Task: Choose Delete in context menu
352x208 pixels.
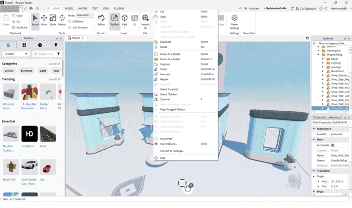Action: tap(186, 47)
